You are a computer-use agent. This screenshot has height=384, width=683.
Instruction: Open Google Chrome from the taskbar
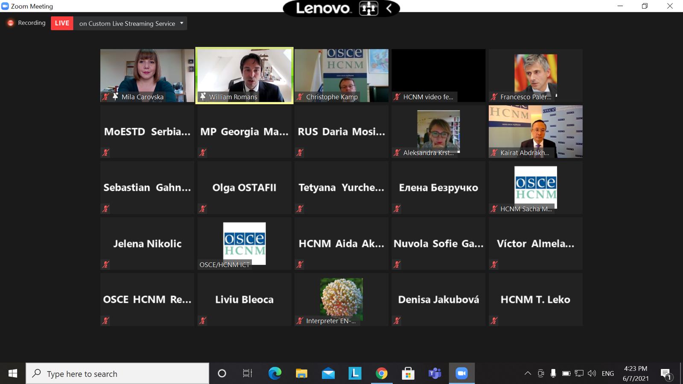[382, 374]
